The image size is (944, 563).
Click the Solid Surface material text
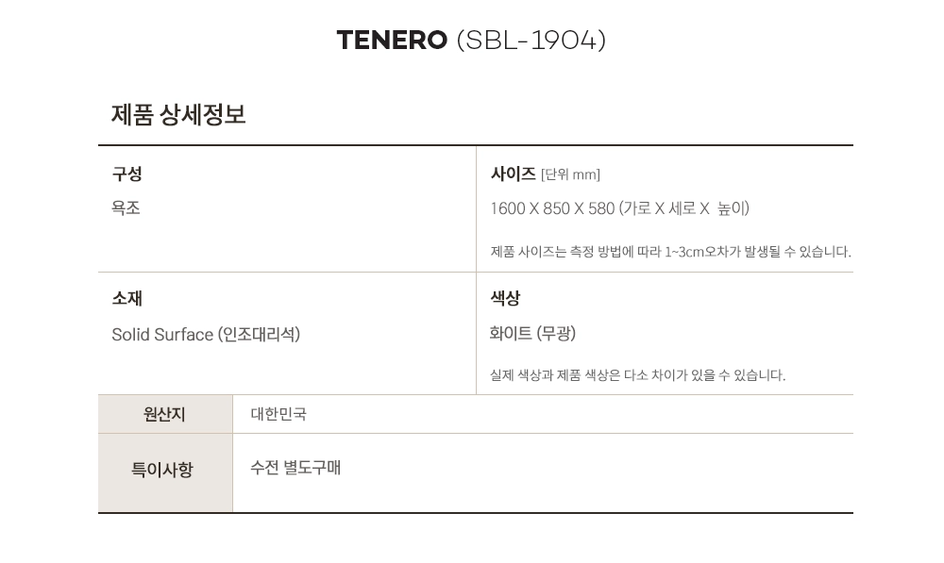tap(162, 335)
